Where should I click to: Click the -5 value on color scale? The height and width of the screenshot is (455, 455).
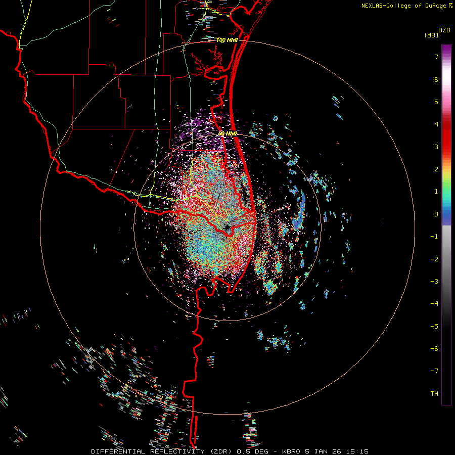(x=434, y=327)
